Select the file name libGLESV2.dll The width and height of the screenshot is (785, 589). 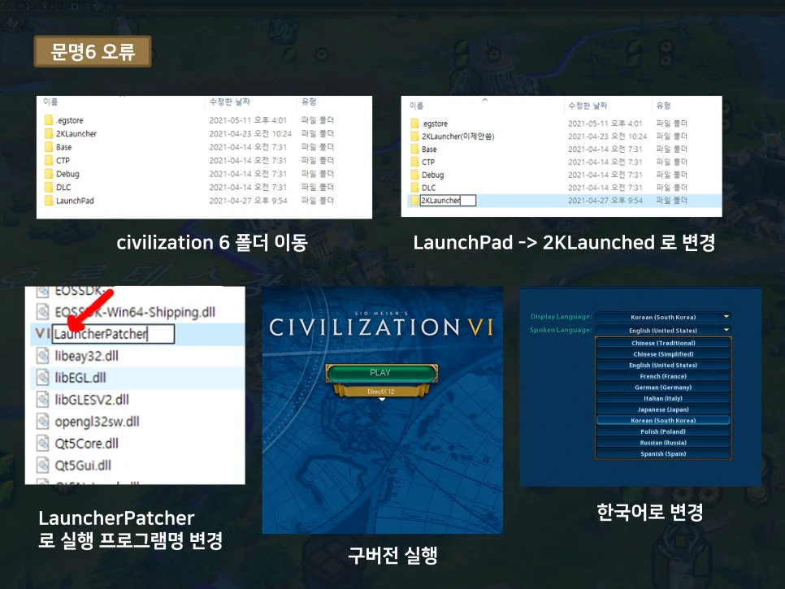92,400
